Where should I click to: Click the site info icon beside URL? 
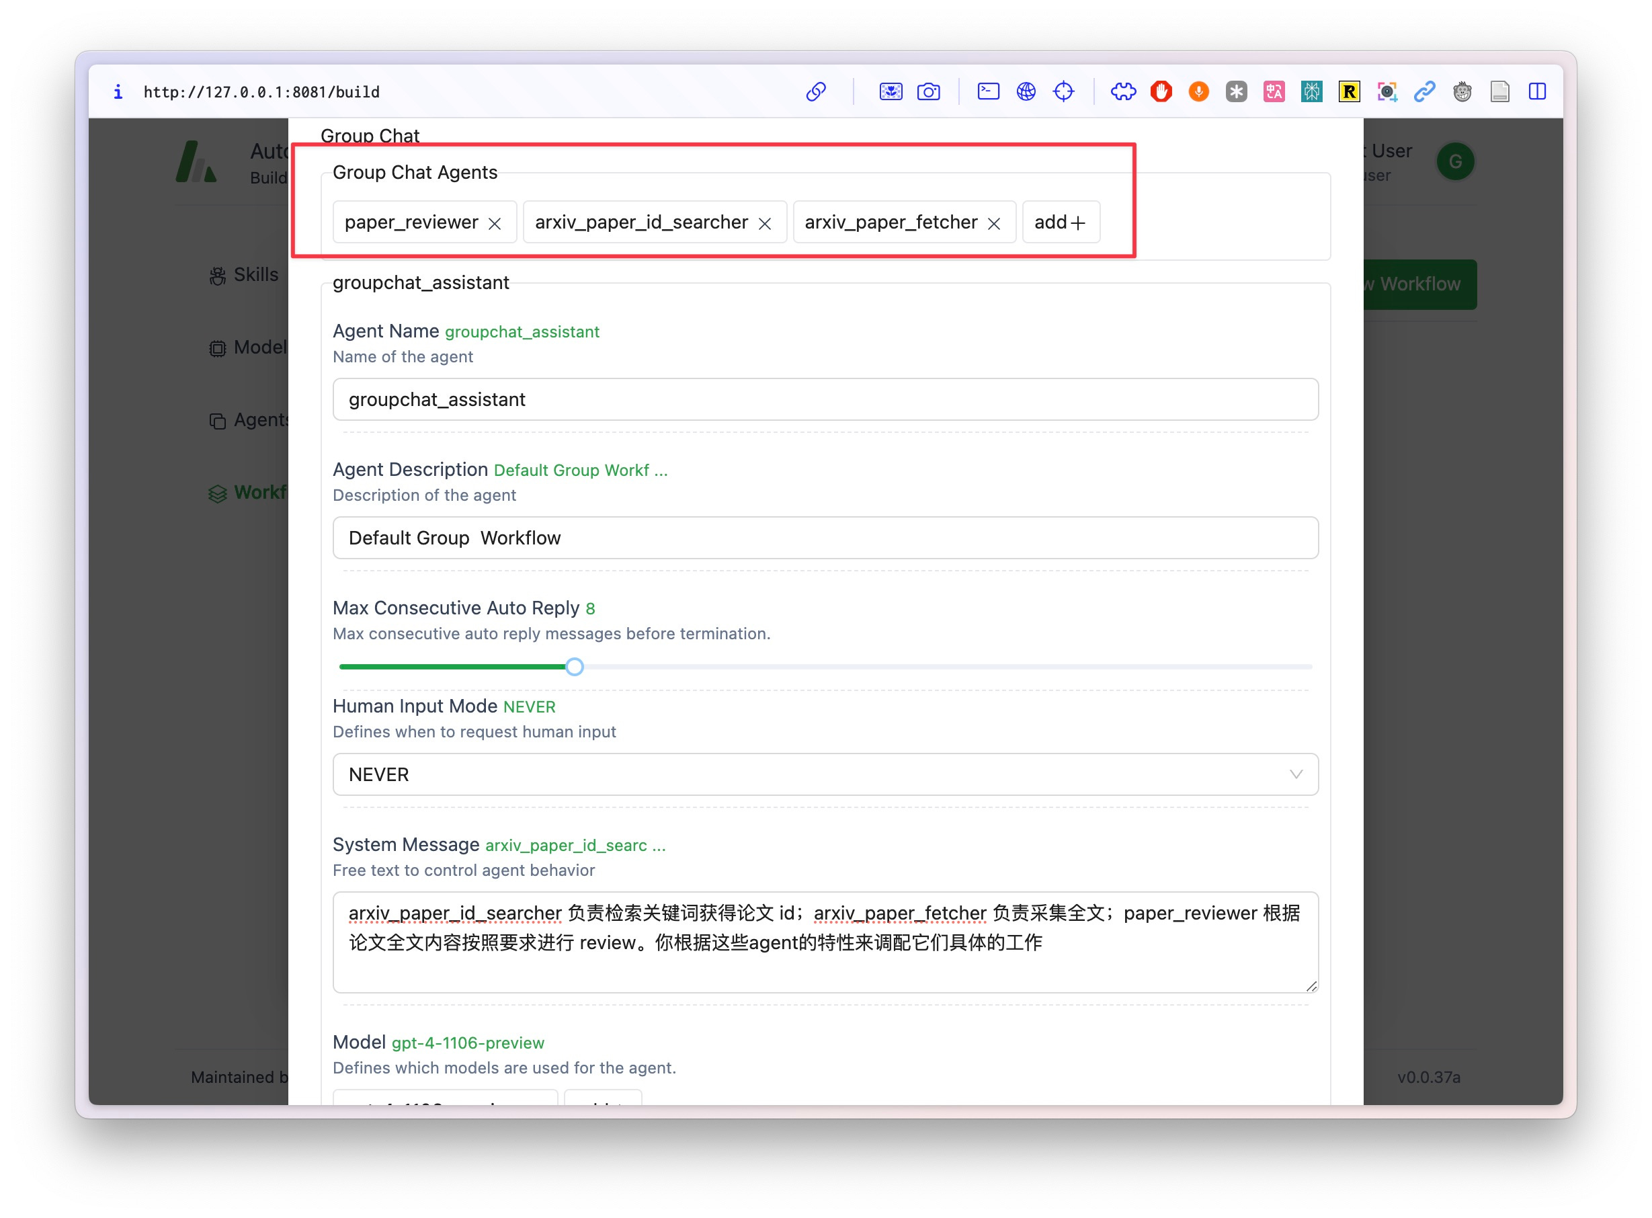118,91
